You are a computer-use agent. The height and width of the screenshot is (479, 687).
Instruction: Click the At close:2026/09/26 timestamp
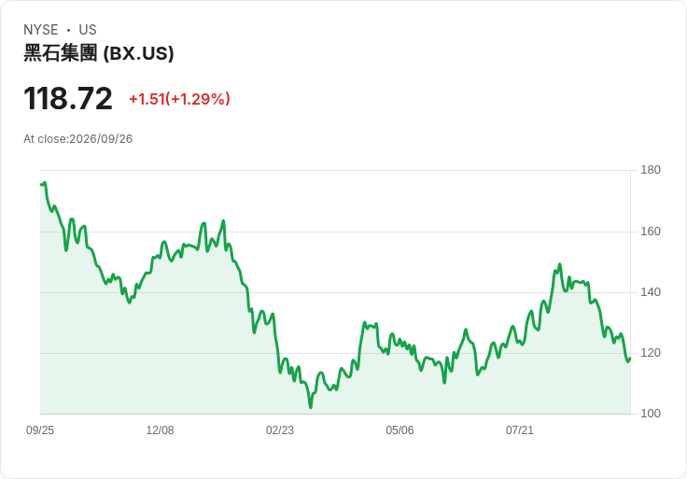click(x=78, y=139)
